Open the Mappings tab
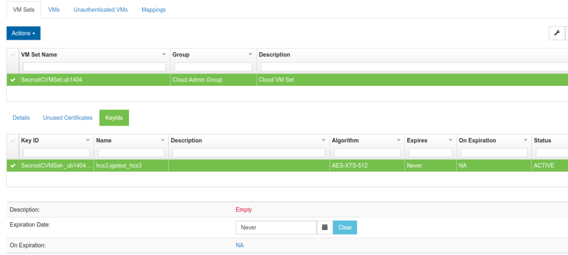 (154, 10)
